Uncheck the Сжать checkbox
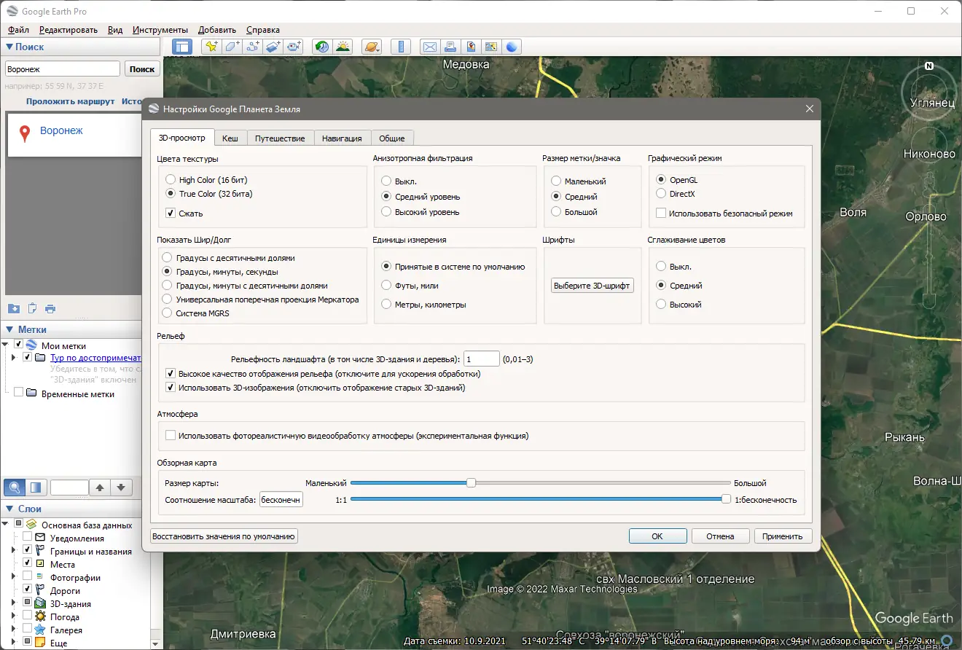The width and height of the screenshot is (962, 650). pos(171,214)
